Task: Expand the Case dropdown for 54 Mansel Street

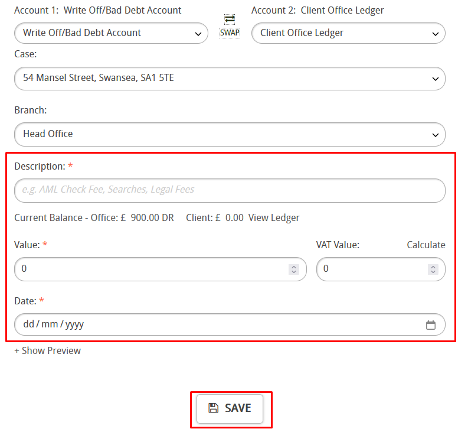Action: (x=230, y=79)
